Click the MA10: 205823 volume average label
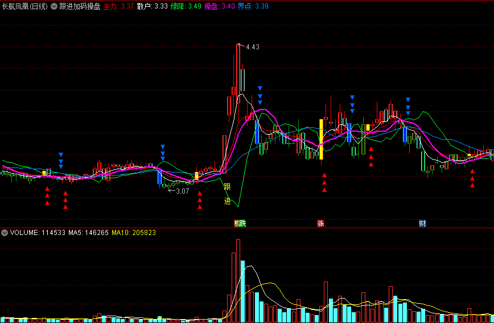Viewport: 494px width, 323px height. [x=134, y=233]
